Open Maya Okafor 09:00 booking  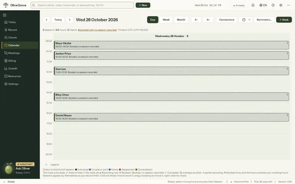(171, 45)
